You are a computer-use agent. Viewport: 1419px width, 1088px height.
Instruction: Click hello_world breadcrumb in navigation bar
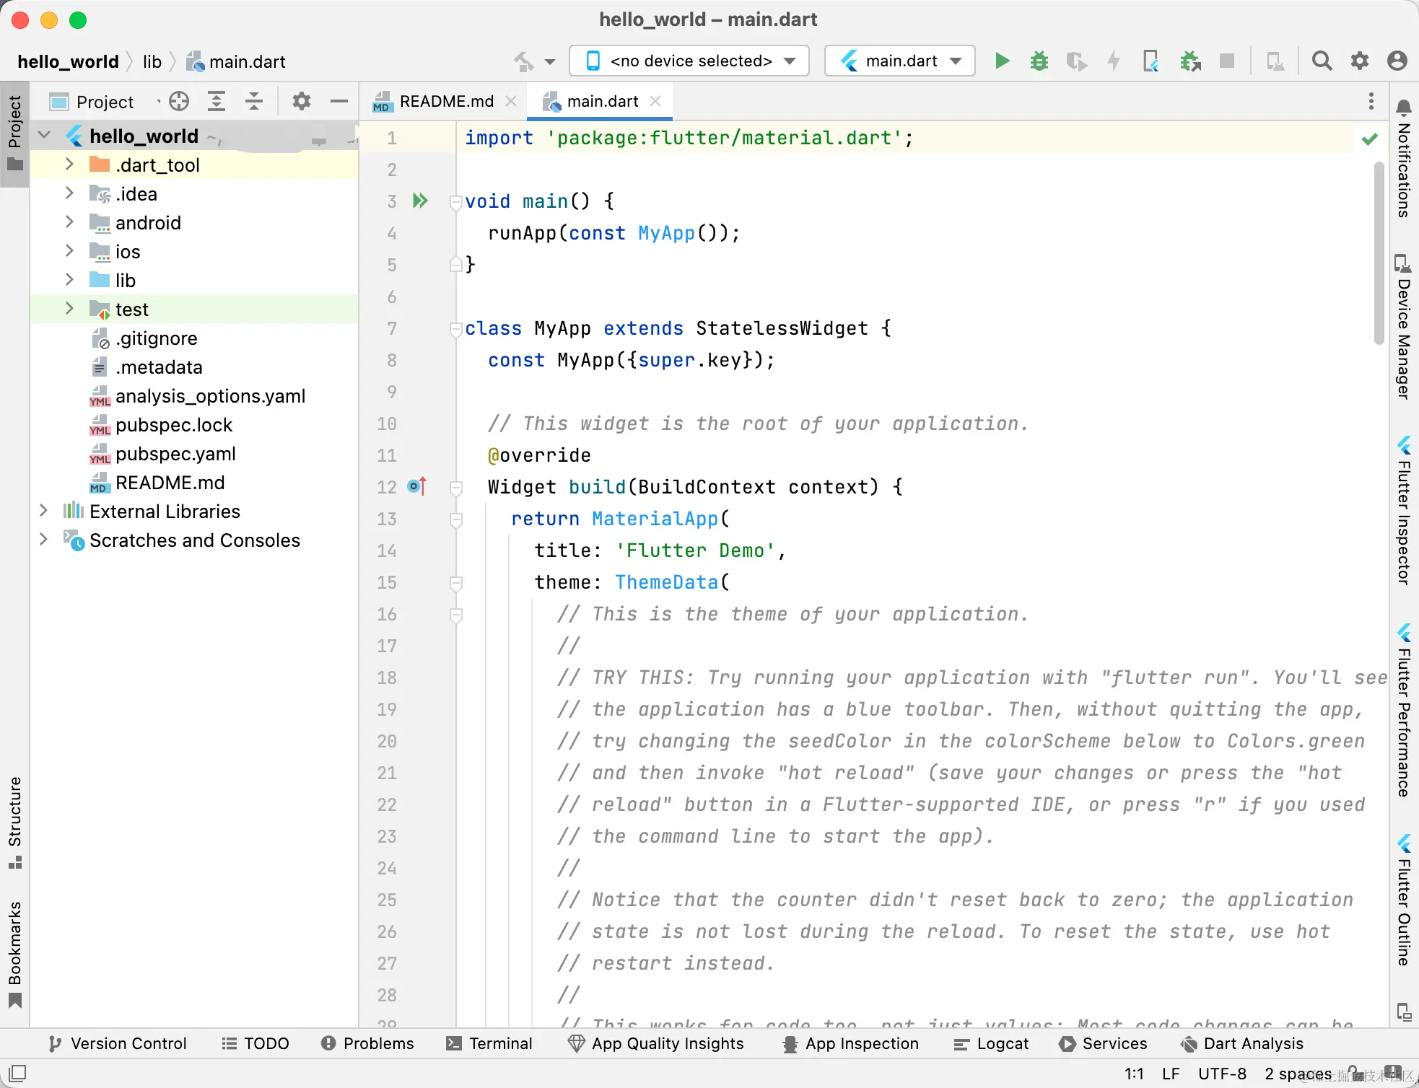[68, 61]
